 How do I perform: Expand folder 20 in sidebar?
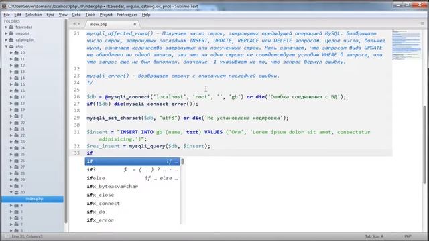pos(11,123)
